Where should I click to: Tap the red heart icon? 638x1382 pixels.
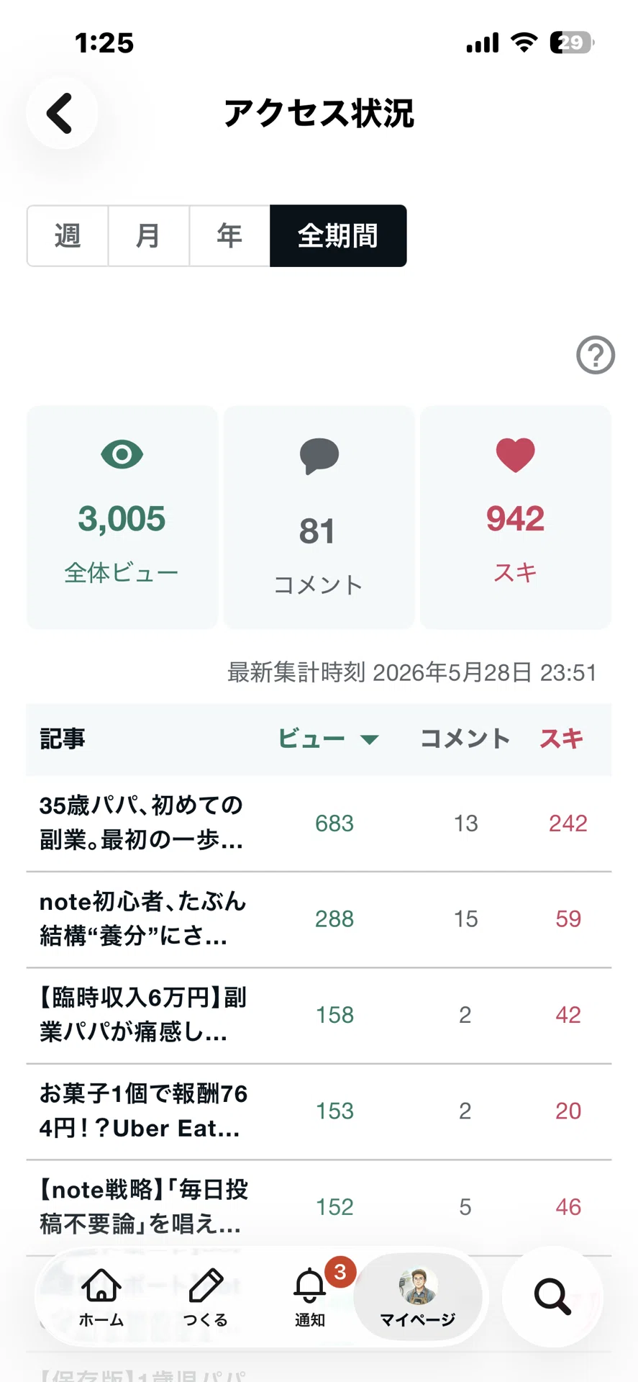tap(516, 455)
